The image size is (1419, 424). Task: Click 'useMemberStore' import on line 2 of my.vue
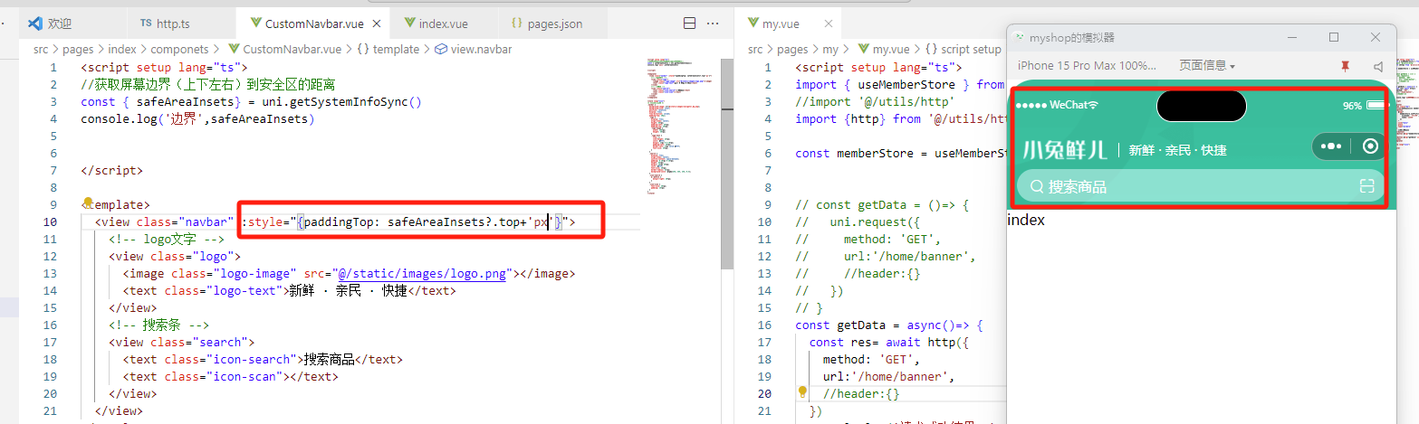[903, 85]
